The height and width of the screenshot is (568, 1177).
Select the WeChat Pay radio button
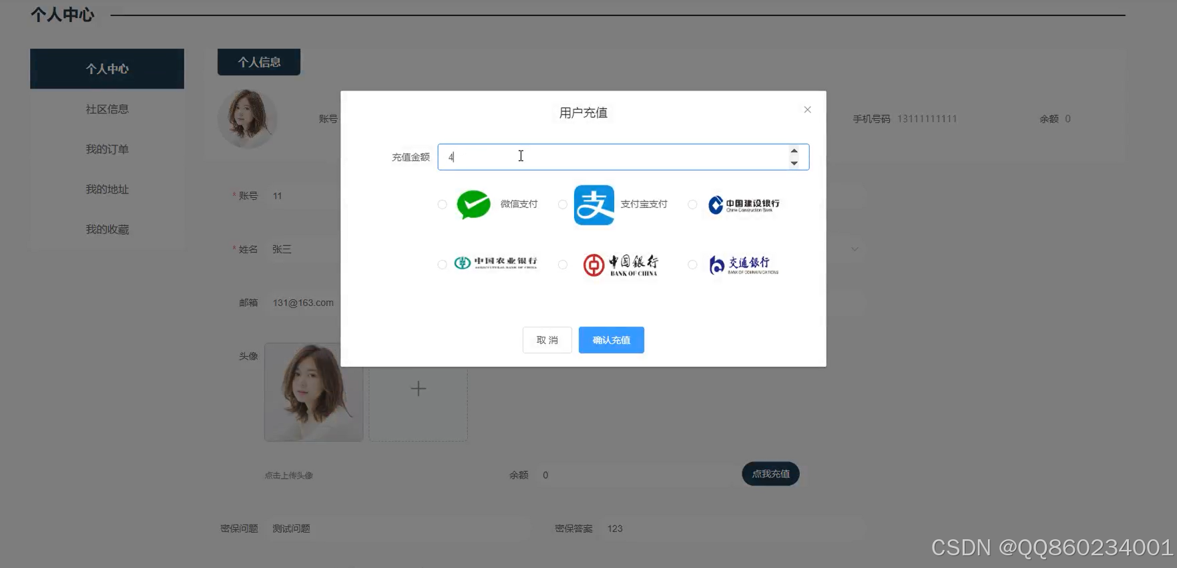click(442, 205)
